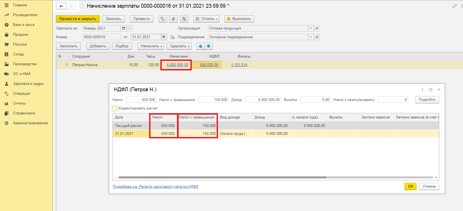This screenshot has width=463, height=211.
Task: Click the posted-status icon beside the date field
Action: click(172, 37)
